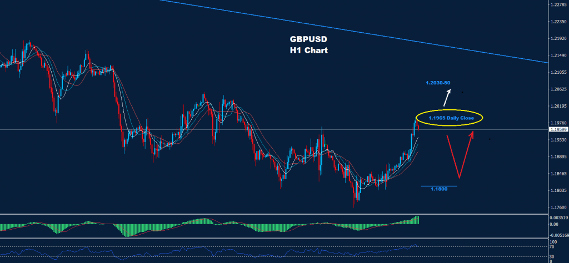Click RSI scale value 100
569x263 pixels.
click(x=554, y=241)
